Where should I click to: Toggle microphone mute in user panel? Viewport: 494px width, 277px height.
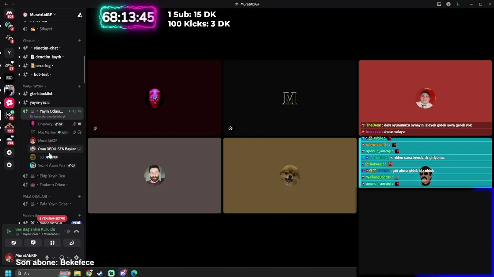[x=47, y=258]
